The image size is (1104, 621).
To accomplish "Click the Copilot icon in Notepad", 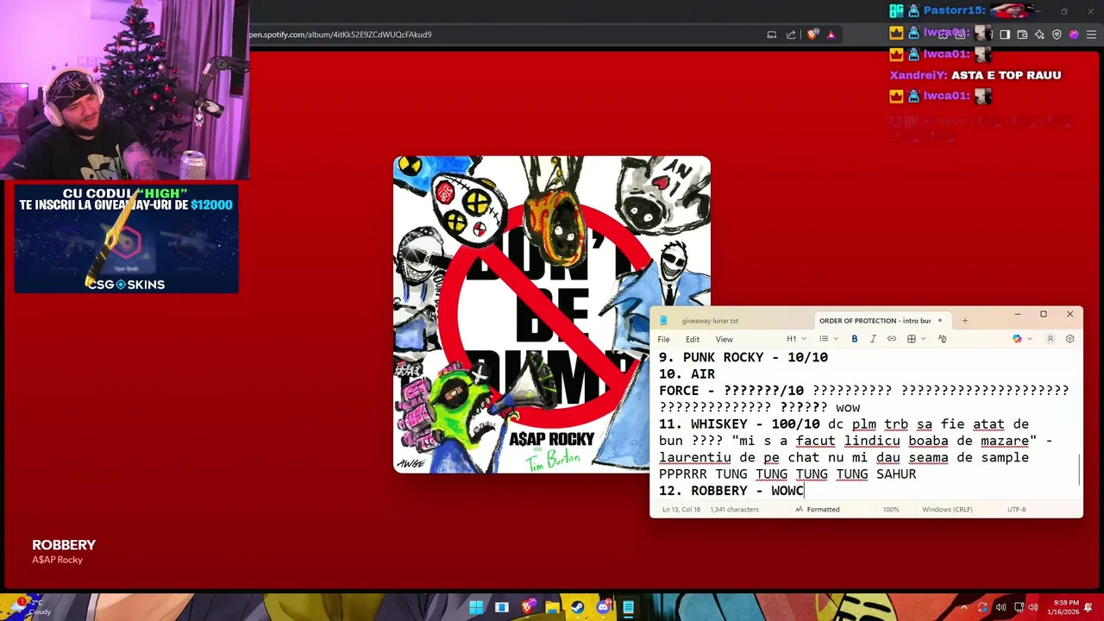I will (1018, 339).
